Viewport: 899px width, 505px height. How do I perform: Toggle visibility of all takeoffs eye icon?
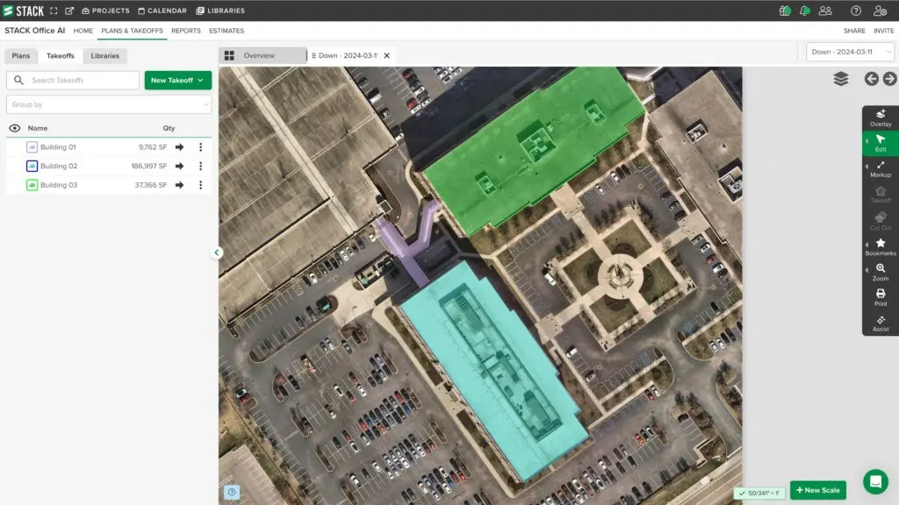coord(15,128)
